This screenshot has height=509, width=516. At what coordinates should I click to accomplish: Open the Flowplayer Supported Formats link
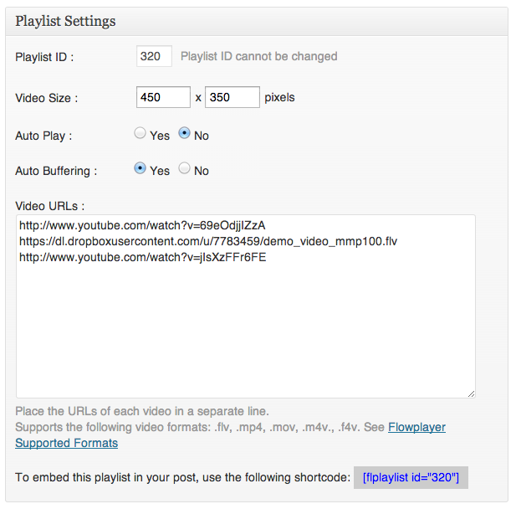click(416, 427)
